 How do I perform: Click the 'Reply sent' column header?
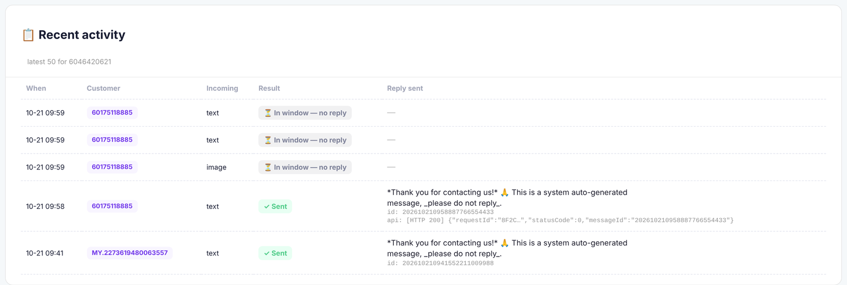(405, 88)
